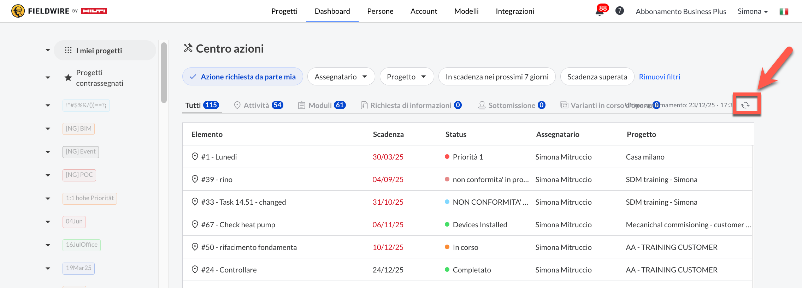Open the help question mark icon

[x=619, y=11]
